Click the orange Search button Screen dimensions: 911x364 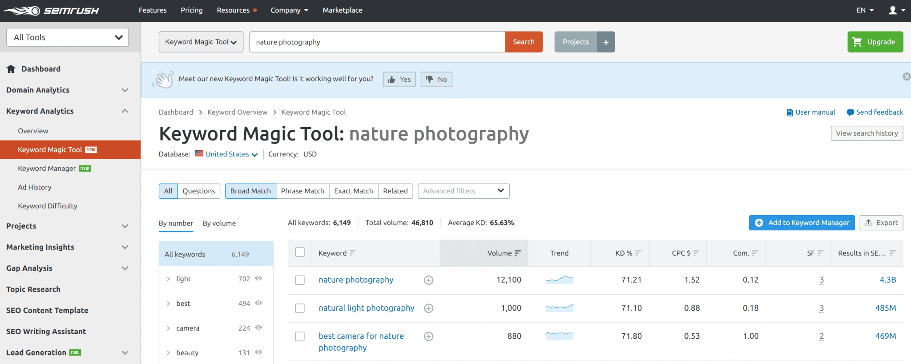(524, 42)
